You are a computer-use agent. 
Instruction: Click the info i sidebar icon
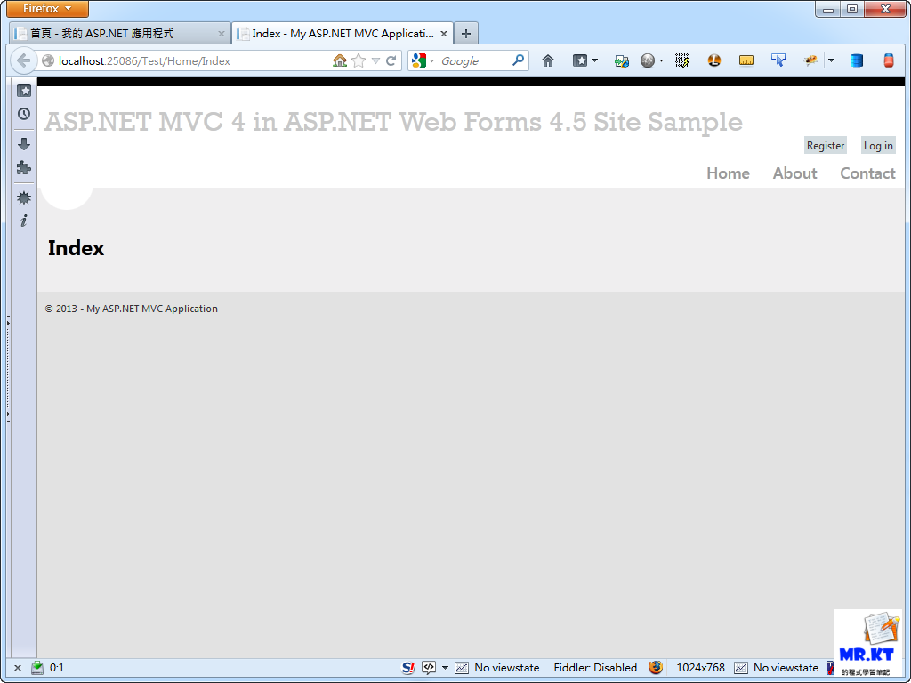pyautogui.click(x=24, y=221)
